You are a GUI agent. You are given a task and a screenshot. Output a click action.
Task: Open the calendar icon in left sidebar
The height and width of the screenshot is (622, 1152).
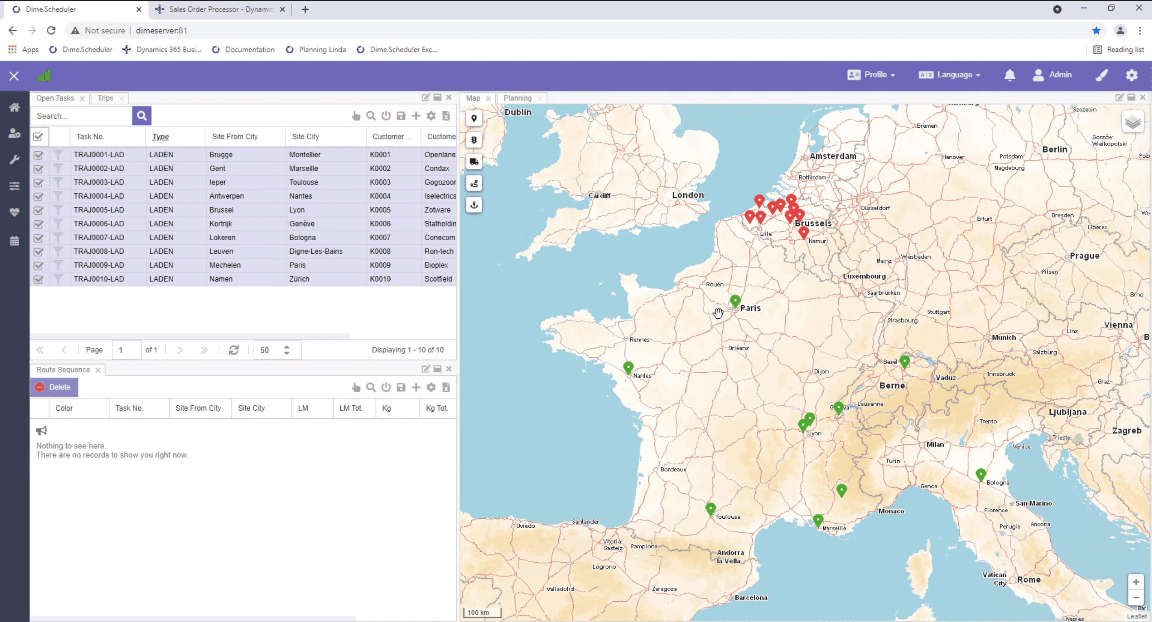14,240
